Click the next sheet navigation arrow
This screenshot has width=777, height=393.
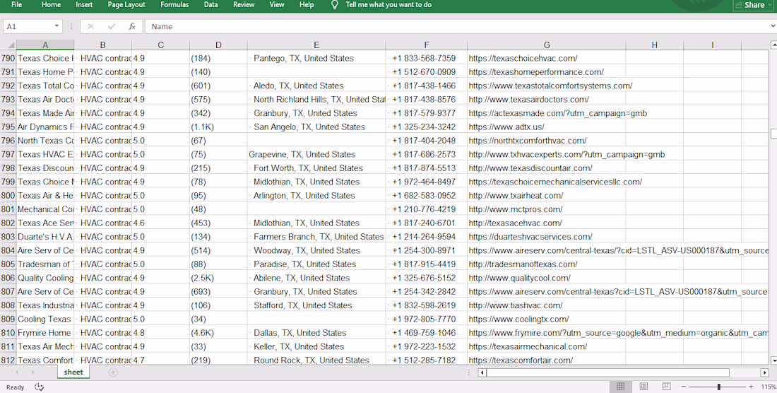33,373
